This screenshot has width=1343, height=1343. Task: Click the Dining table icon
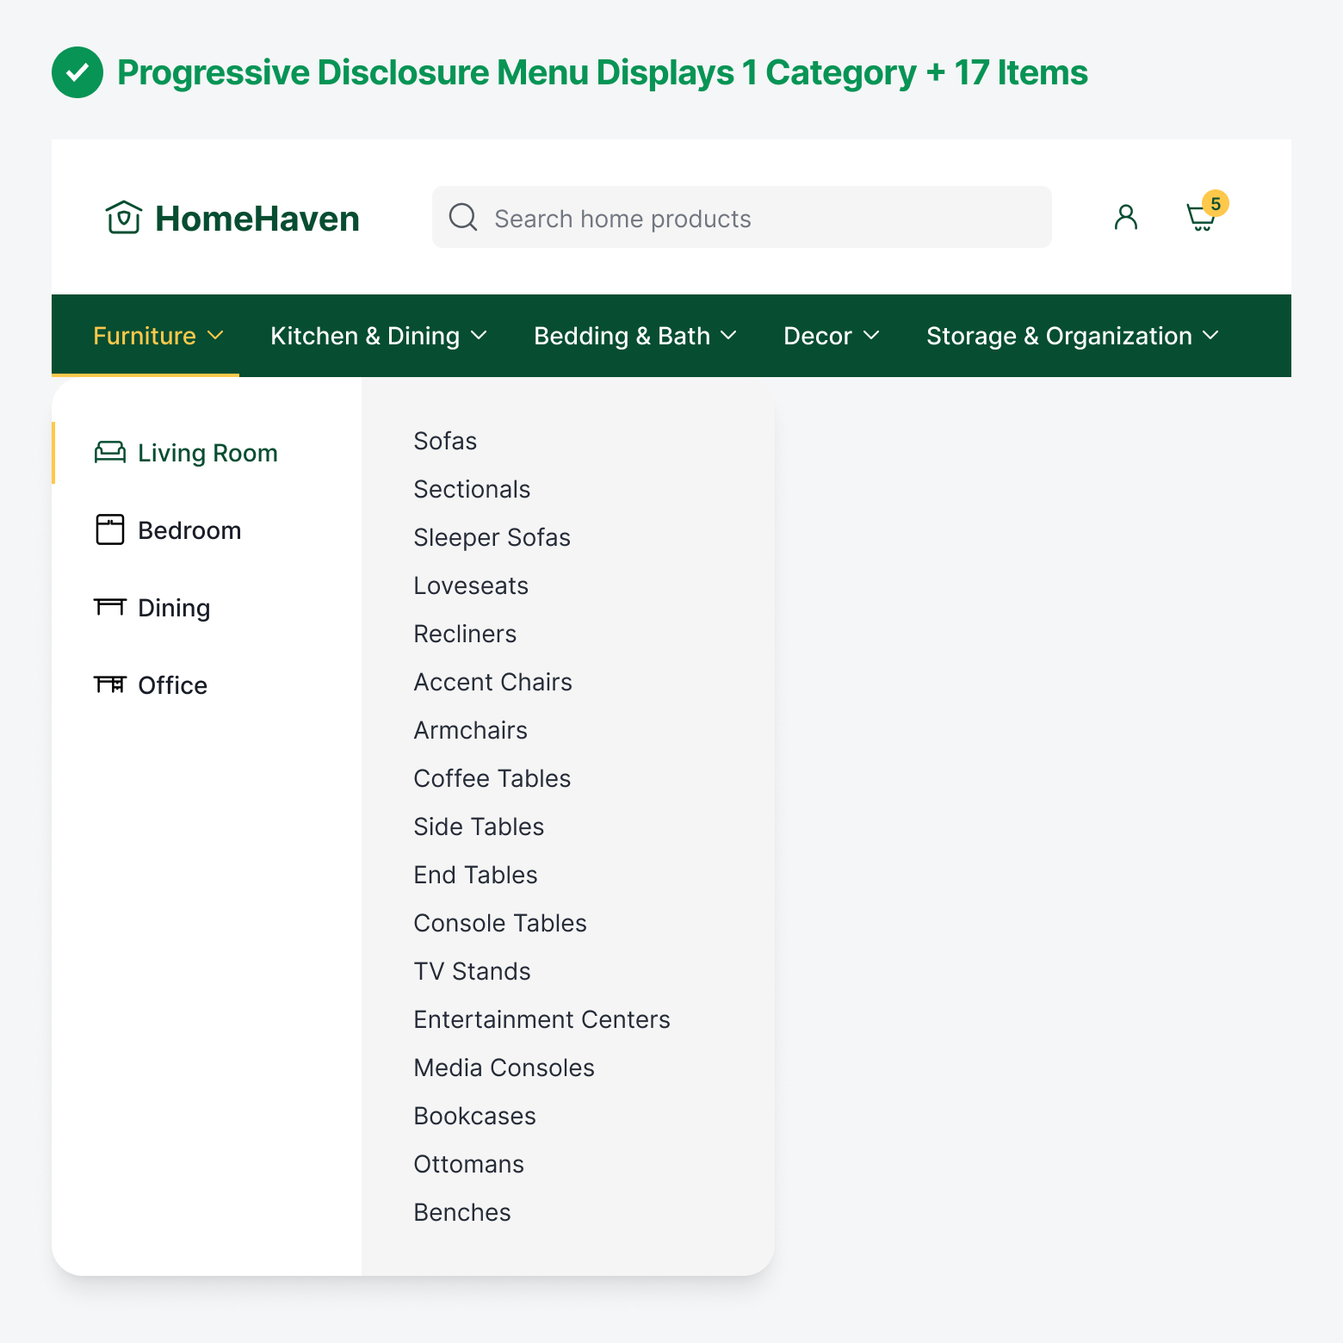pos(109,608)
